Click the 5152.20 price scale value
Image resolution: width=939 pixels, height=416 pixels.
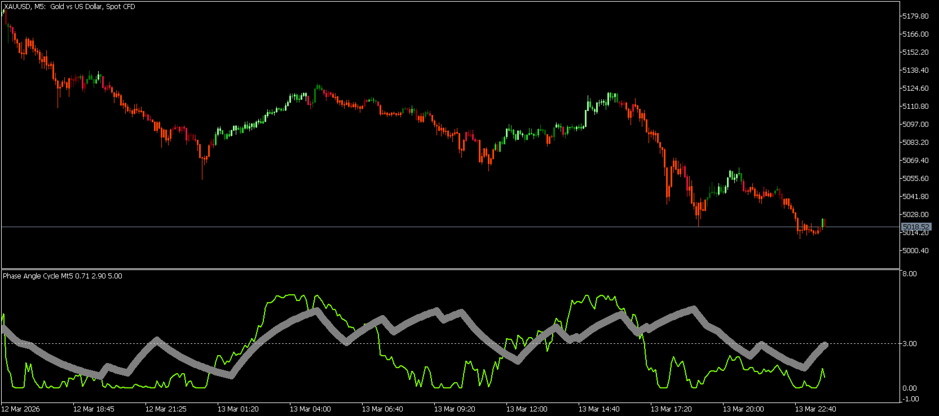(915, 52)
